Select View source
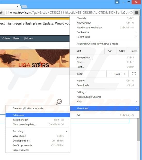The image size is (142, 160). tap(38, 136)
